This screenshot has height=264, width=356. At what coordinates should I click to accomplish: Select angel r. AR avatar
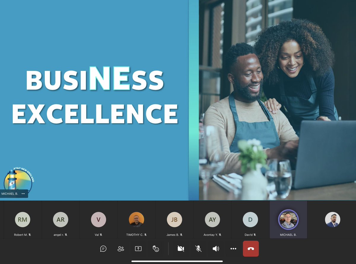pos(61,220)
